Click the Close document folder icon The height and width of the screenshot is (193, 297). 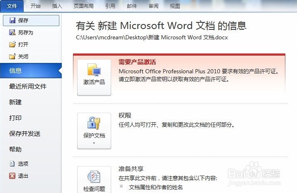12,56
